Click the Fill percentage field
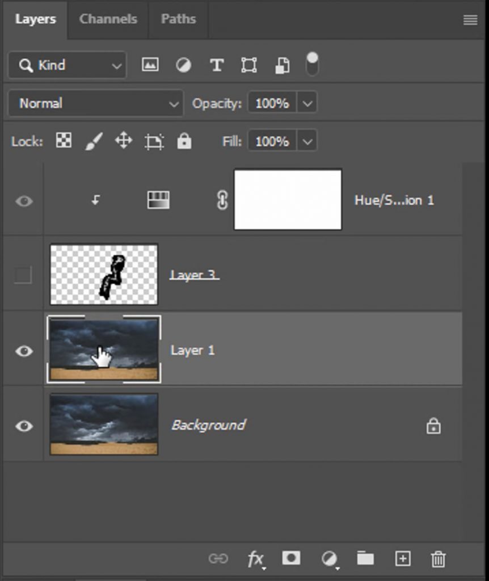489x581 pixels. coord(272,141)
